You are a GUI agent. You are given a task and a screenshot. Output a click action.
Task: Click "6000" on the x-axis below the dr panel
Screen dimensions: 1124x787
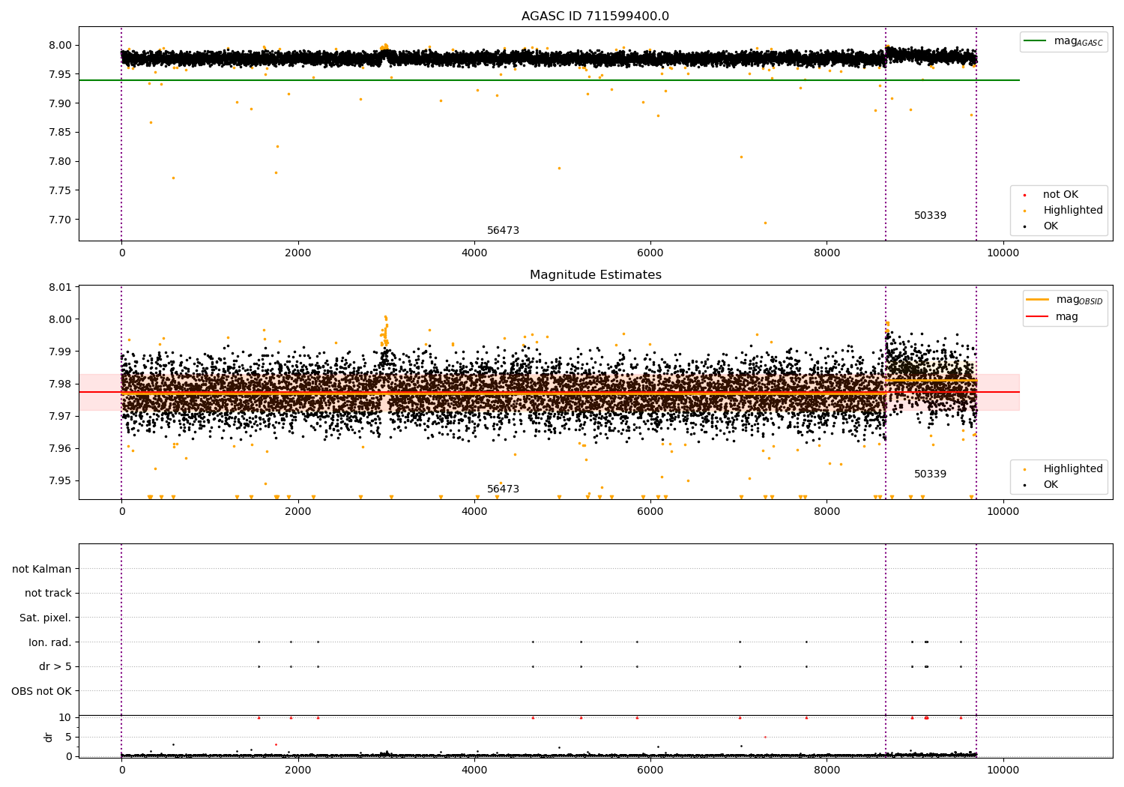coord(650,771)
